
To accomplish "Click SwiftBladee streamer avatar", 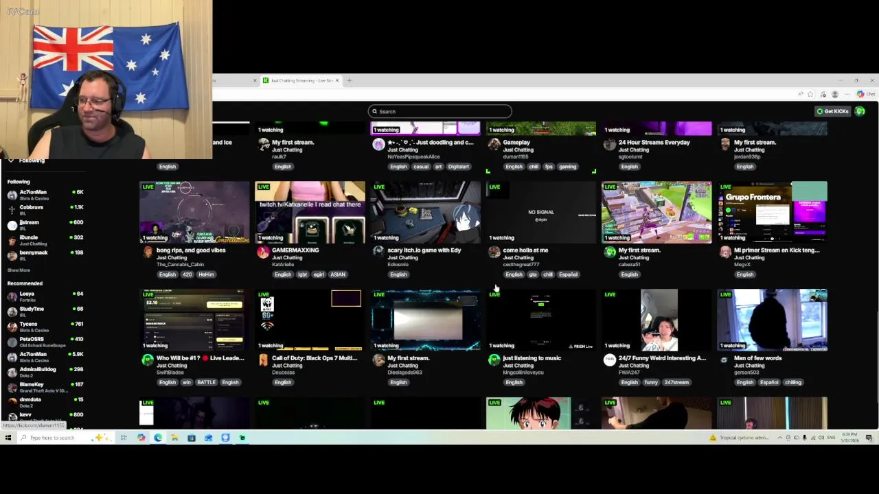I will tap(148, 360).
